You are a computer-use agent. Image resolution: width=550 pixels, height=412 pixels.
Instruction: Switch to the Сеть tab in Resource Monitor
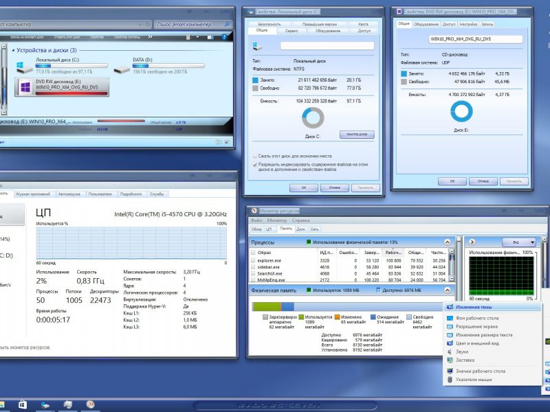(314, 229)
